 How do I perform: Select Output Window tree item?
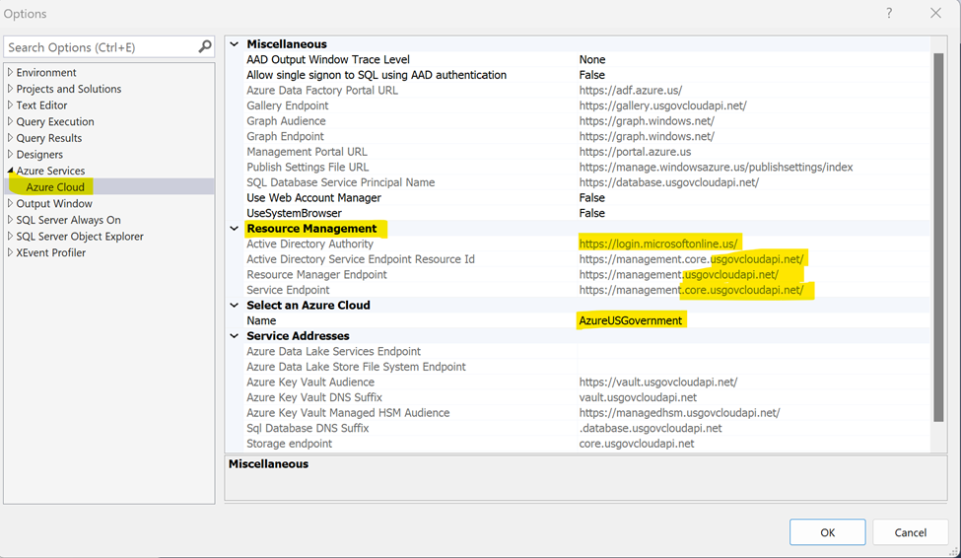coord(54,203)
